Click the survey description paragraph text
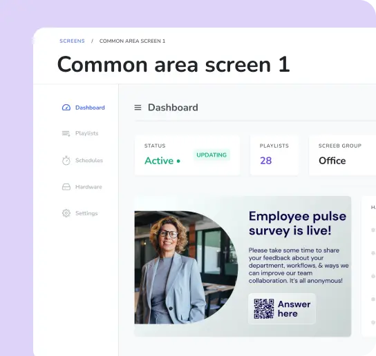Image resolution: width=376 pixels, height=356 pixels. [299, 266]
